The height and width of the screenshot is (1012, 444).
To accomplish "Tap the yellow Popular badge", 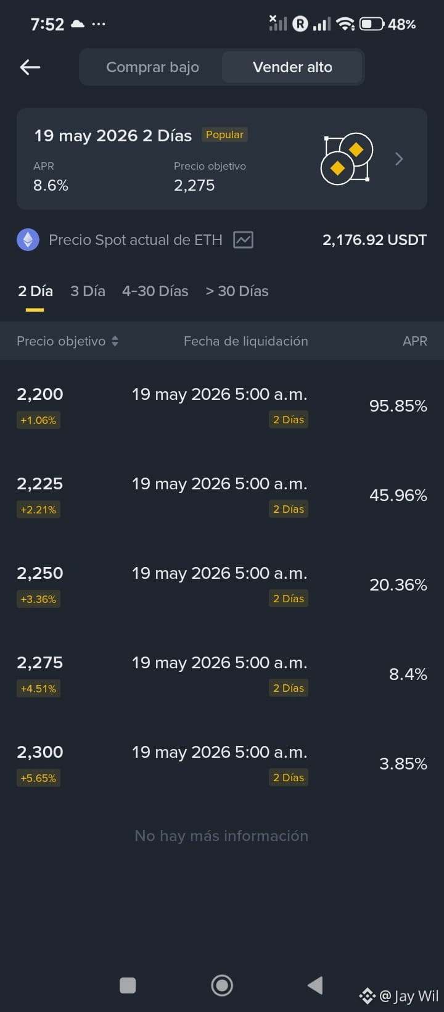I will coord(224,135).
